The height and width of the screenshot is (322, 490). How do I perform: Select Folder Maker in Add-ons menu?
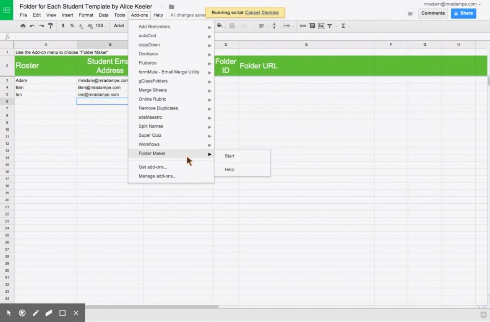pos(171,153)
